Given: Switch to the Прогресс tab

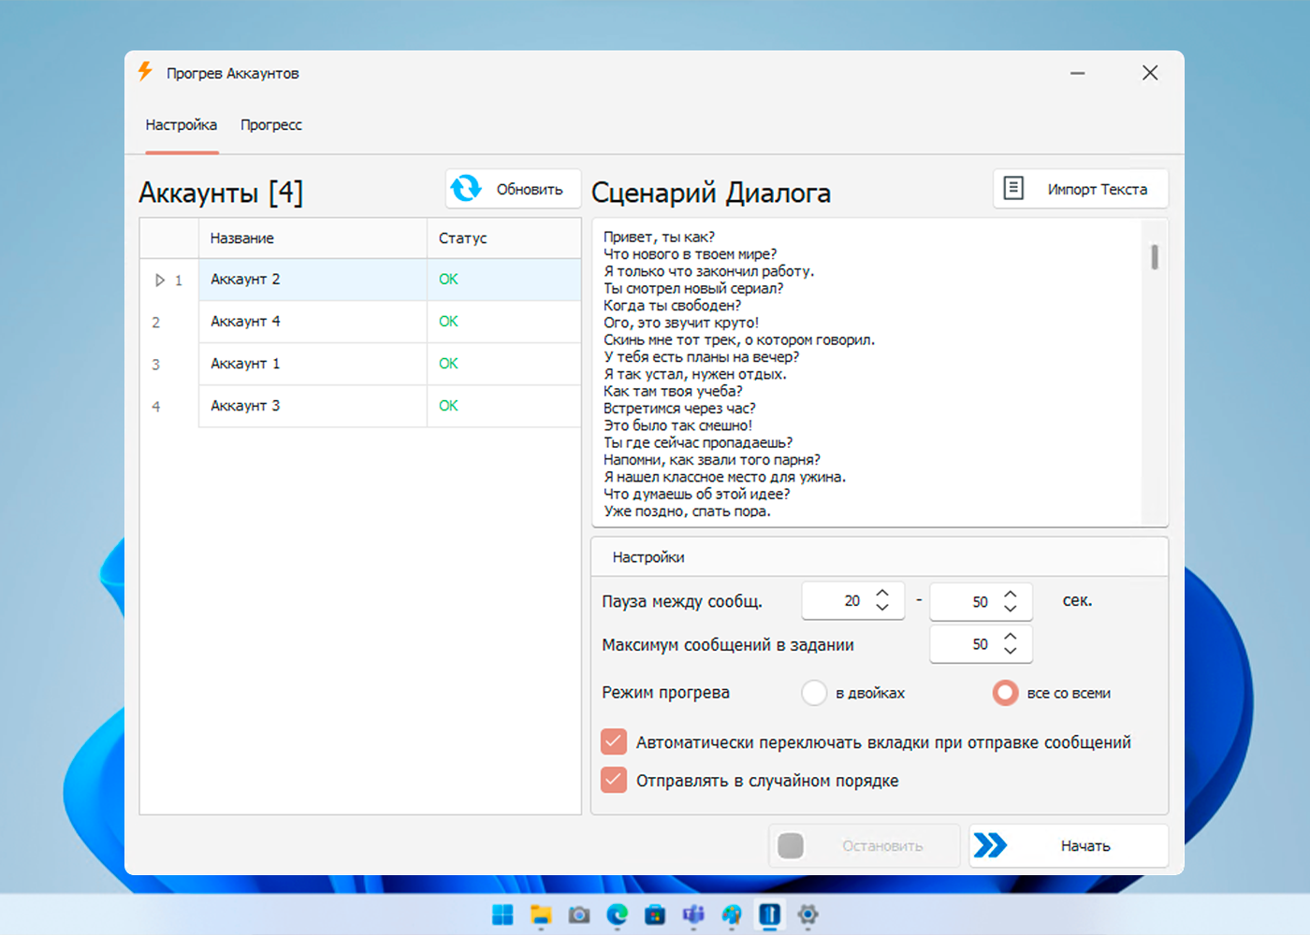Looking at the screenshot, I should [271, 125].
